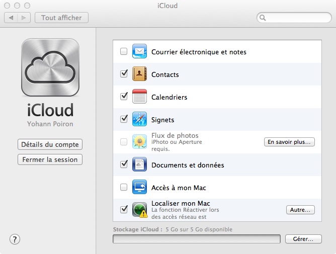Image resolution: width=336 pixels, height=254 pixels.
Task: Click the Mail icon for Courrier électronique et notes
Action: (139, 52)
